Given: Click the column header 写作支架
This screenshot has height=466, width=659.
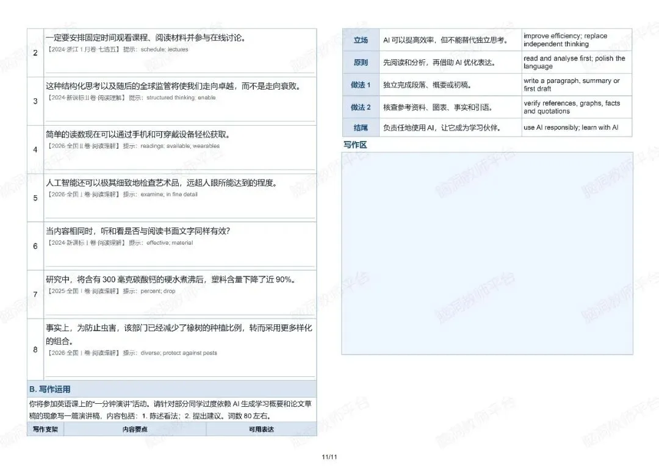Looking at the screenshot, I should 45,429.
